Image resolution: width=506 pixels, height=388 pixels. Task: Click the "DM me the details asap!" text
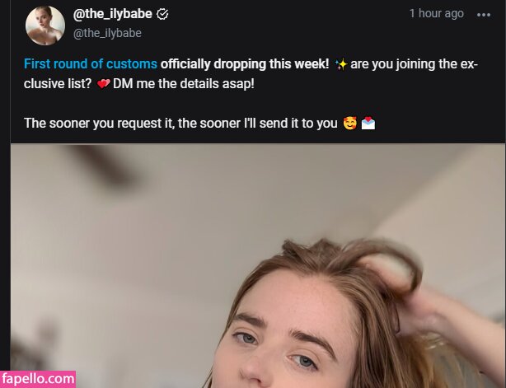point(184,84)
